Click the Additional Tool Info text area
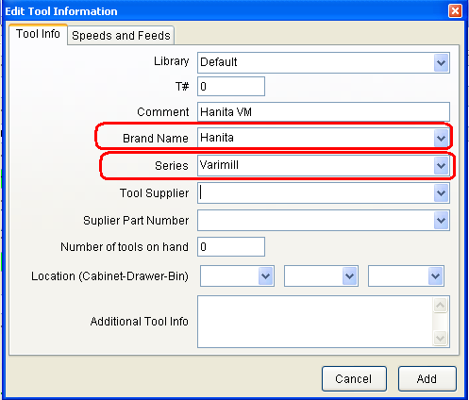The width and height of the screenshot is (469, 400). click(x=315, y=322)
